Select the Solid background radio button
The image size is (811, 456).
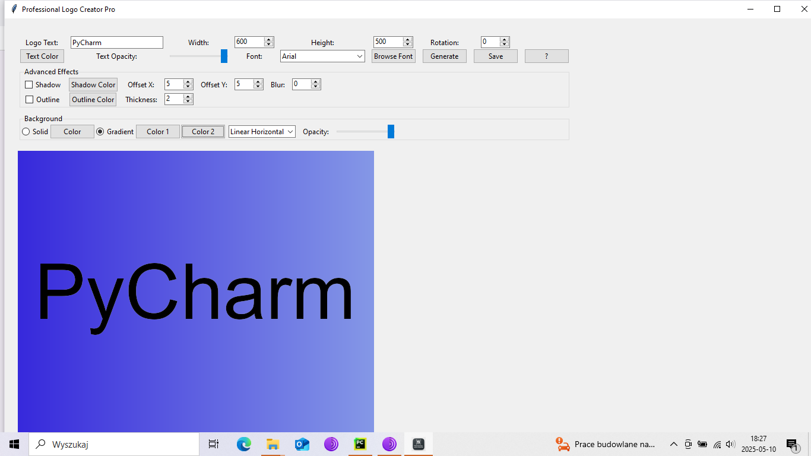point(26,132)
